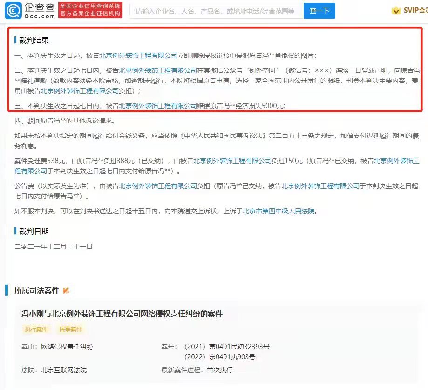428x390 pixels.
Task: Click text 案件受理费538元
Action: pos(40,161)
